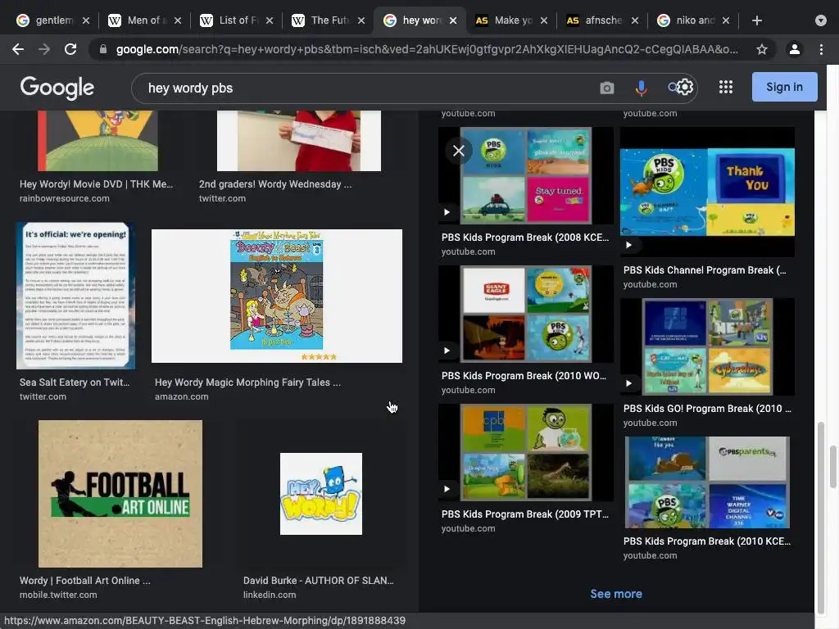Click the browser forward arrow
The height and width of the screenshot is (629, 839).
[44, 49]
